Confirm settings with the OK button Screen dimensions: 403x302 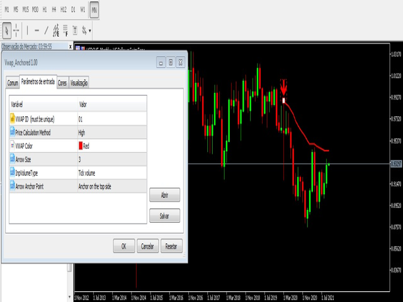(x=124, y=246)
